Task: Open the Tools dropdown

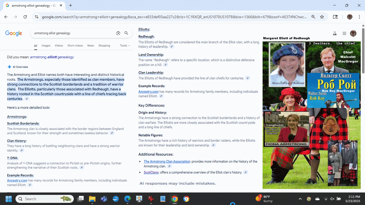Action: (x=125, y=46)
